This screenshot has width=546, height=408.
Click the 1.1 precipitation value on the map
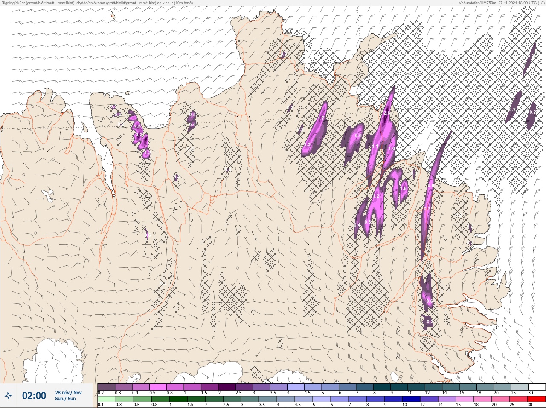[x=375, y=147]
